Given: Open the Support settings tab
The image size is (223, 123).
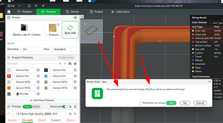Looking at the screenshot, I should pyautogui.click(x=56, y=120).
